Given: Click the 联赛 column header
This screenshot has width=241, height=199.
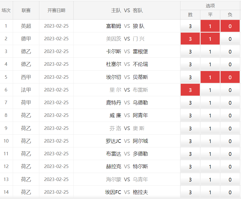Looking at the screenshot, I should (x=26, y=10).
